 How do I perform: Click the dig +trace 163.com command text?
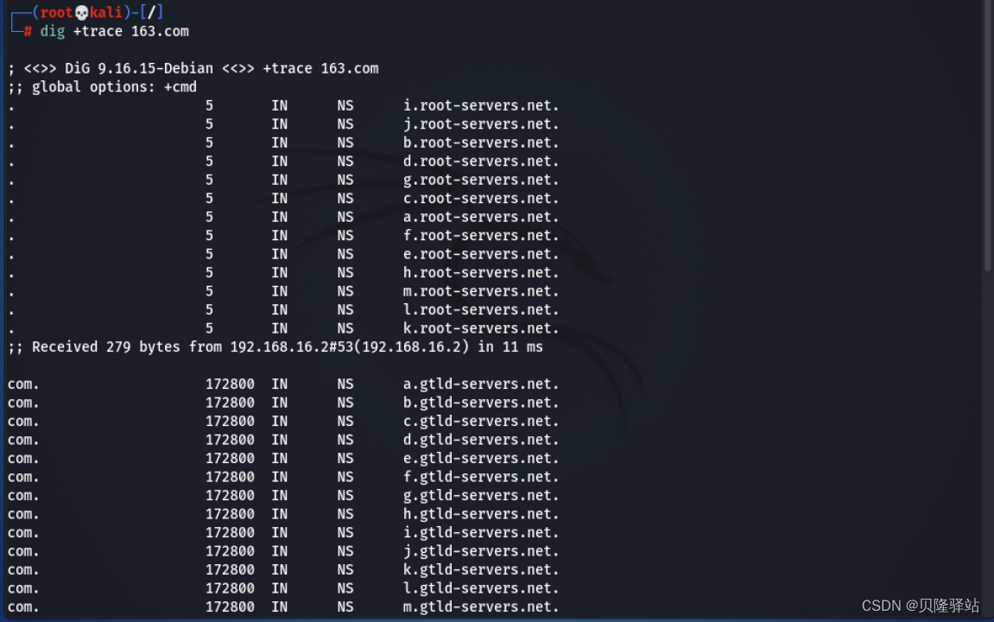coord(113,31)
